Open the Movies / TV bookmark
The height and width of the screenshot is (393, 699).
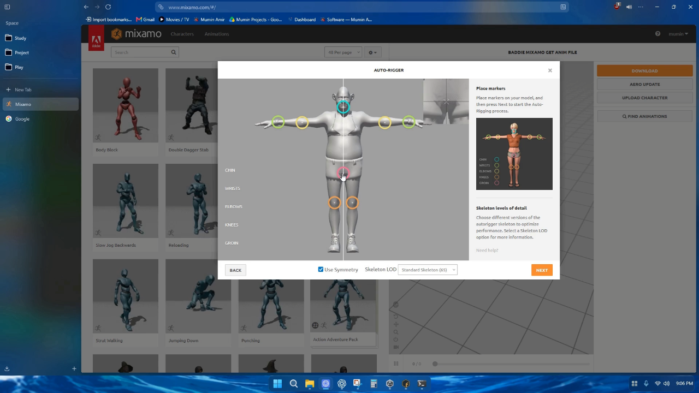[x=174, y=20]
